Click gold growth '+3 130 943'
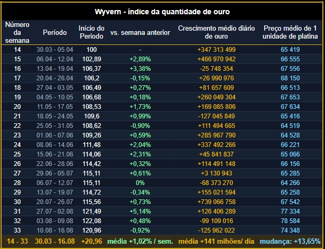This screenshot has width=325, height=249. pyautogui.click(x=216, y=173)
